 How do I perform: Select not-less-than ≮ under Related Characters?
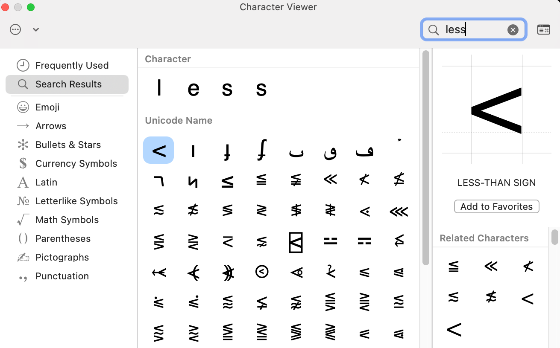(x=528, y=267)
